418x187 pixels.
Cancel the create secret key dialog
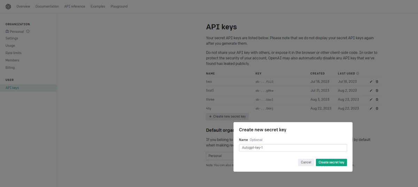(306, 162)
